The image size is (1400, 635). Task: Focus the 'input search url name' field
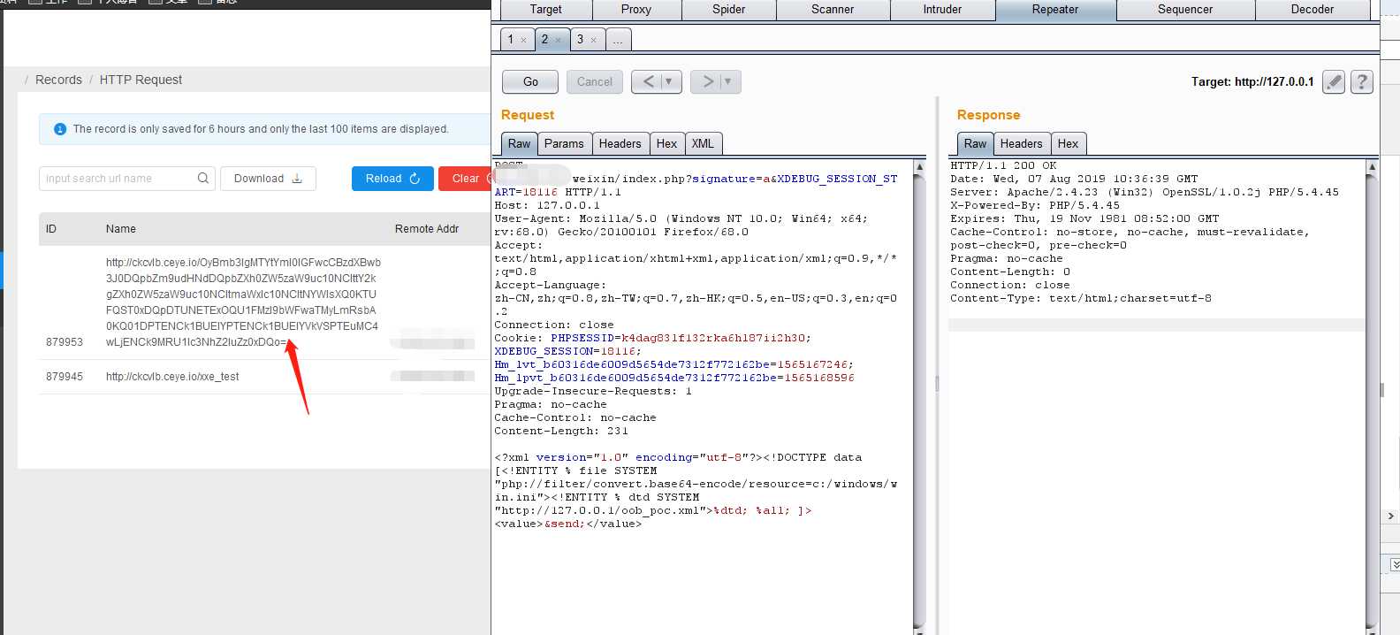click(x=127, y=178)
